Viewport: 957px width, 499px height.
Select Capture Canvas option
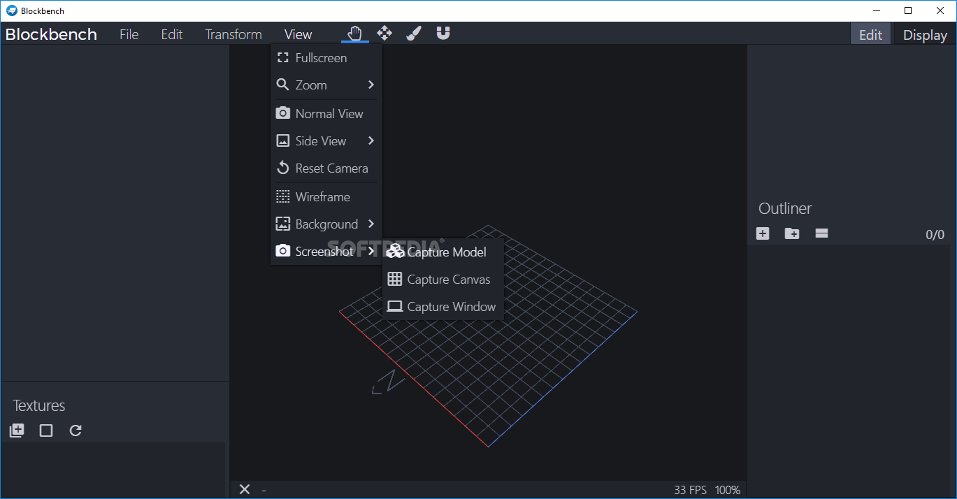click(443, 279)
